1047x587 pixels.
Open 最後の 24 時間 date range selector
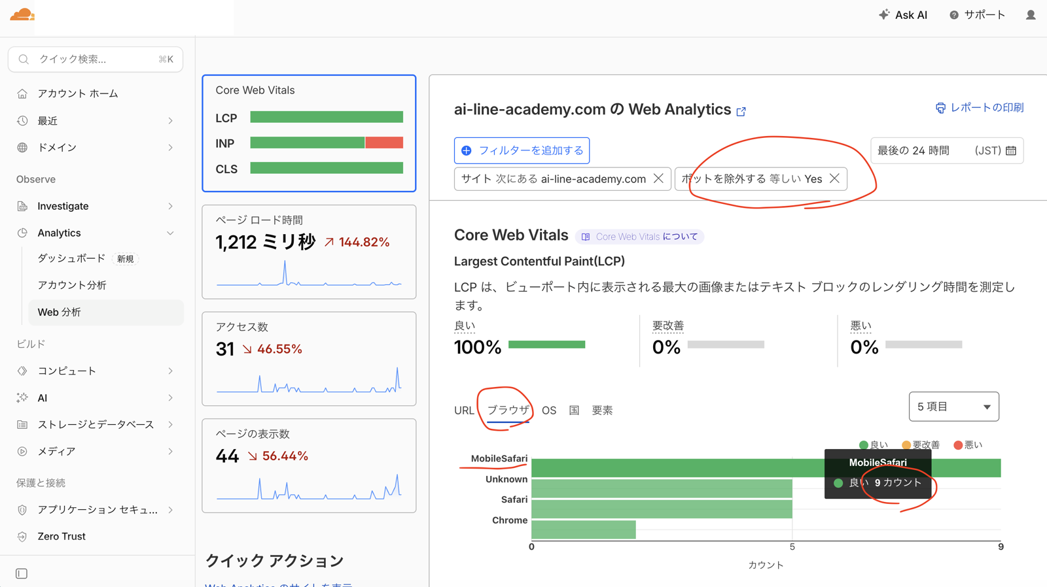(947, 150)
